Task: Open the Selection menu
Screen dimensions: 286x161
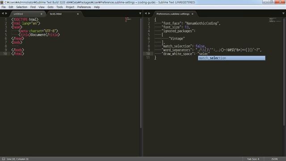Action: [22, 7]
